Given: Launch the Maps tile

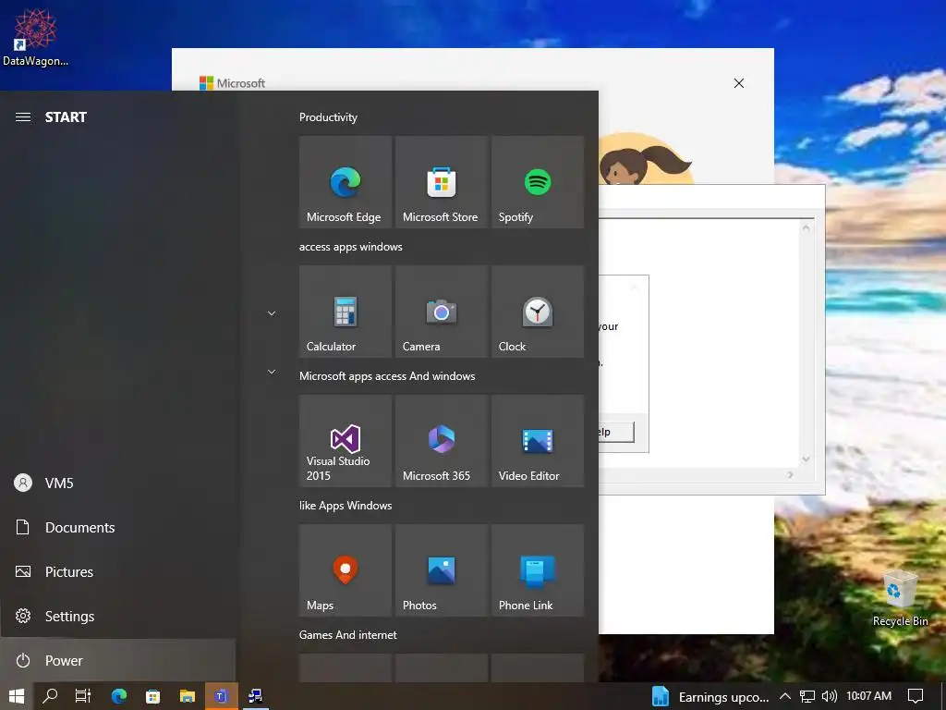Looking at the screenshot, I should tap(346, 570).
